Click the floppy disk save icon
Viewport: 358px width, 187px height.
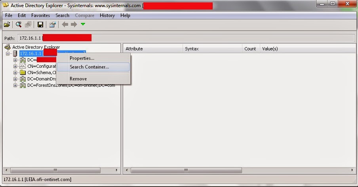(x=40, y=25)
